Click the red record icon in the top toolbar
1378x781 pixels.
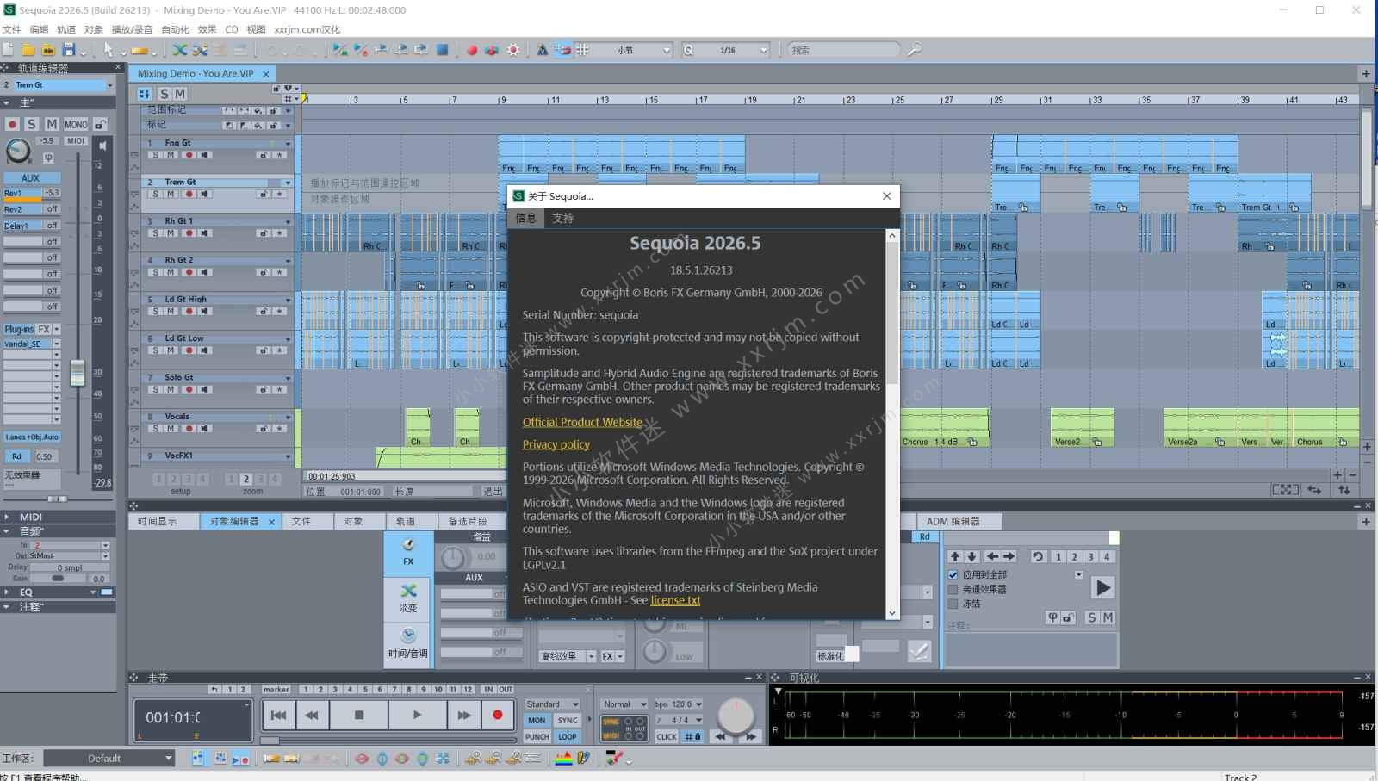click(472, 50)
